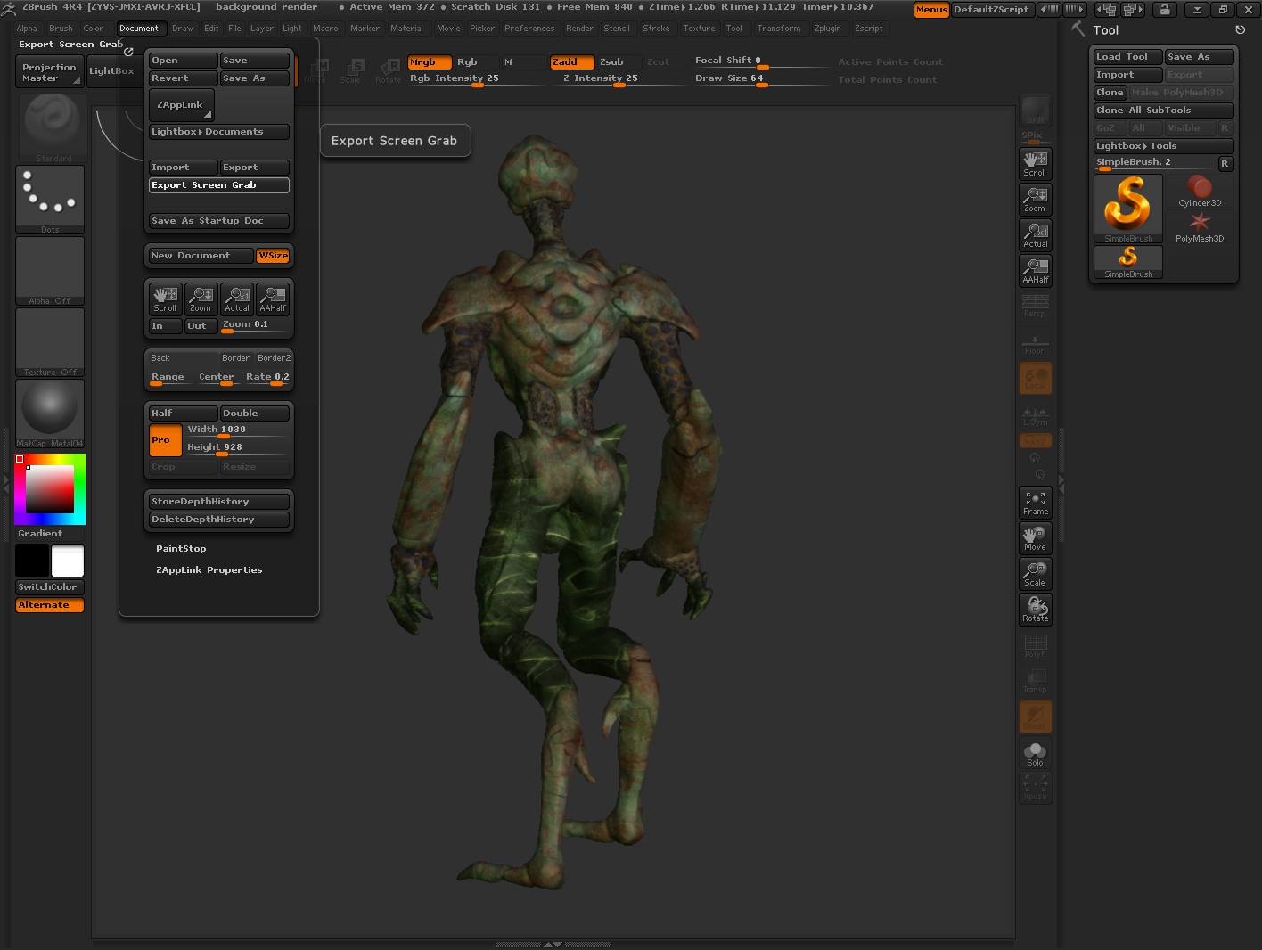The height and width of the screenshot is (950, 1262).
Task: Toggle the Zsub button
Action: 618,62
